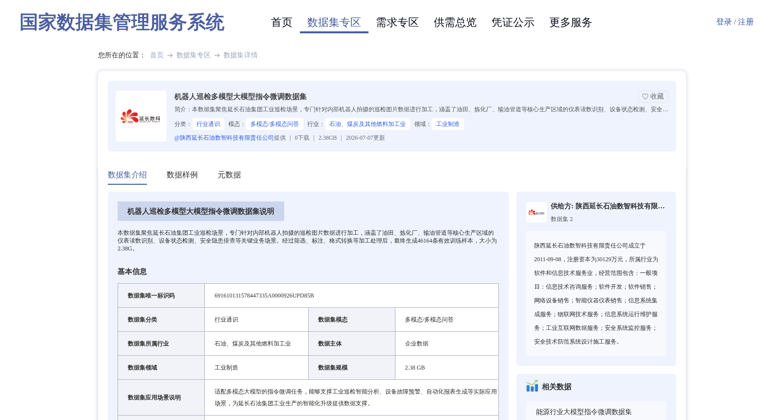Switch to the 数据集介绍 tab
Viewport: 784px width, 420px height.
(127, 175)
